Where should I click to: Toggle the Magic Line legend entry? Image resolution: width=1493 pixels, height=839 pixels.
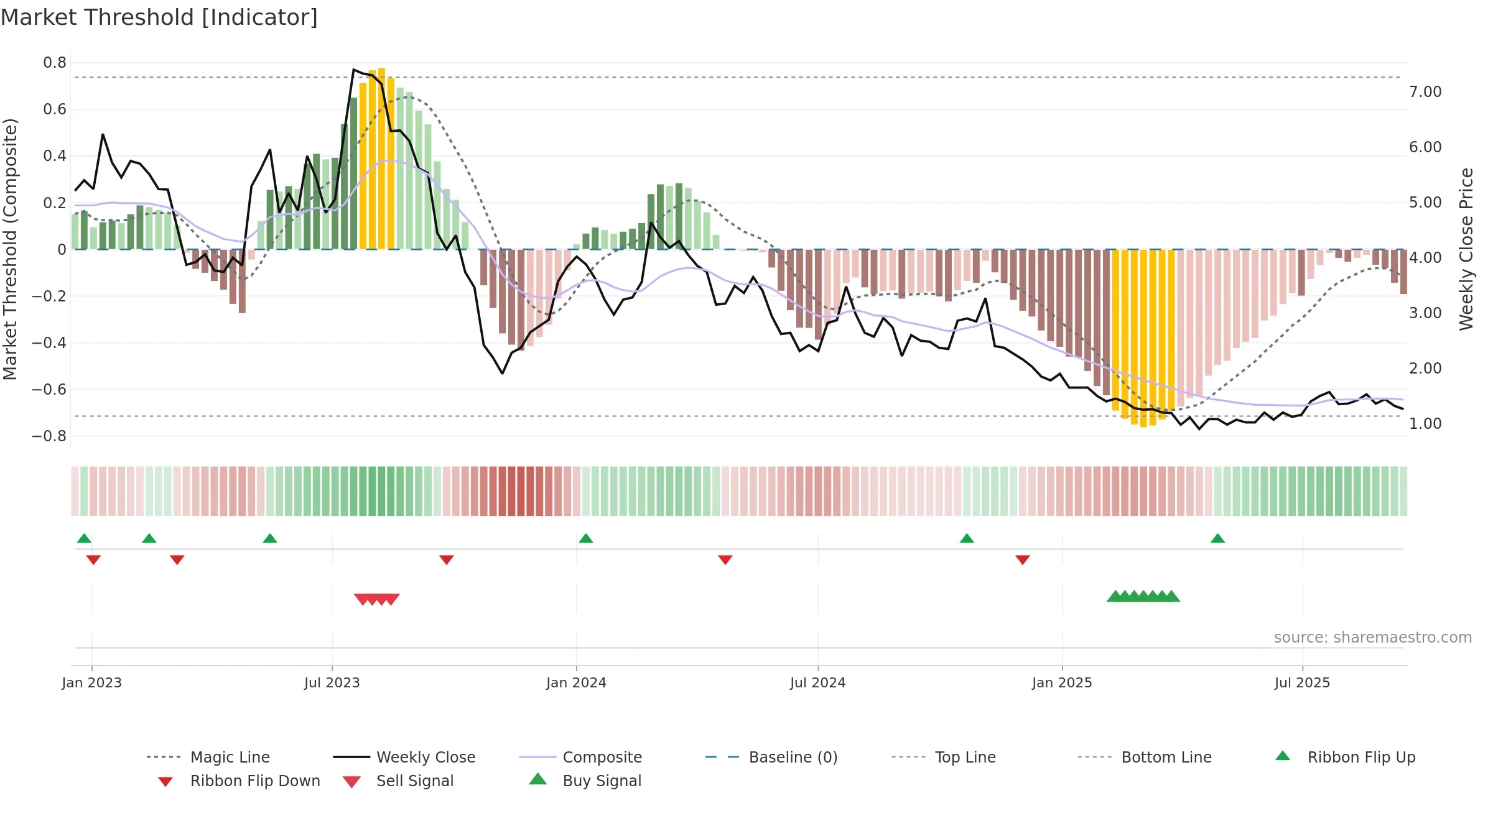208,757
